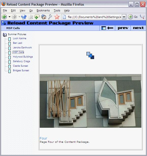Click the MSP Cells building photo

tap(90, 101)
